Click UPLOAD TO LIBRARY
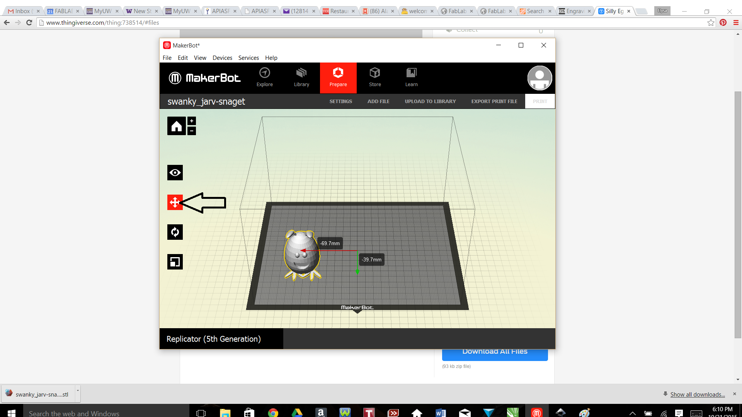The height and width of the screenshot is (417, 742). (x=431, y=101)
